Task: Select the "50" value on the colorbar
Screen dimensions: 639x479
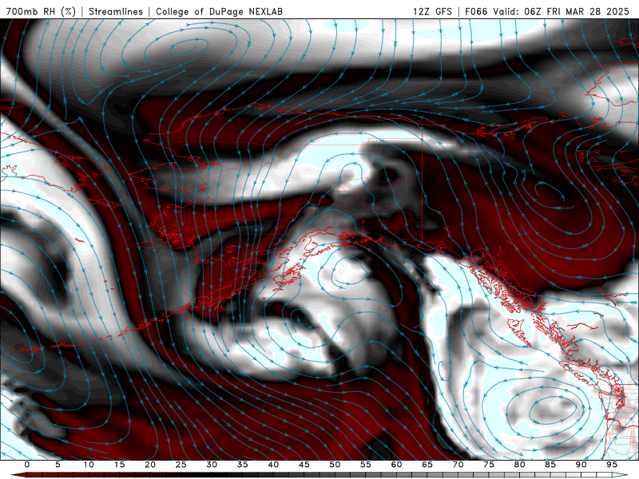Action: tap(335, 465)
